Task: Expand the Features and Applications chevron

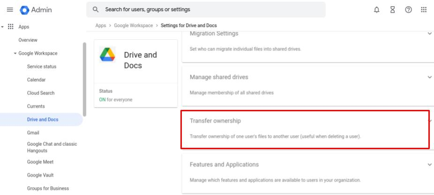Action: pos(430,164)
